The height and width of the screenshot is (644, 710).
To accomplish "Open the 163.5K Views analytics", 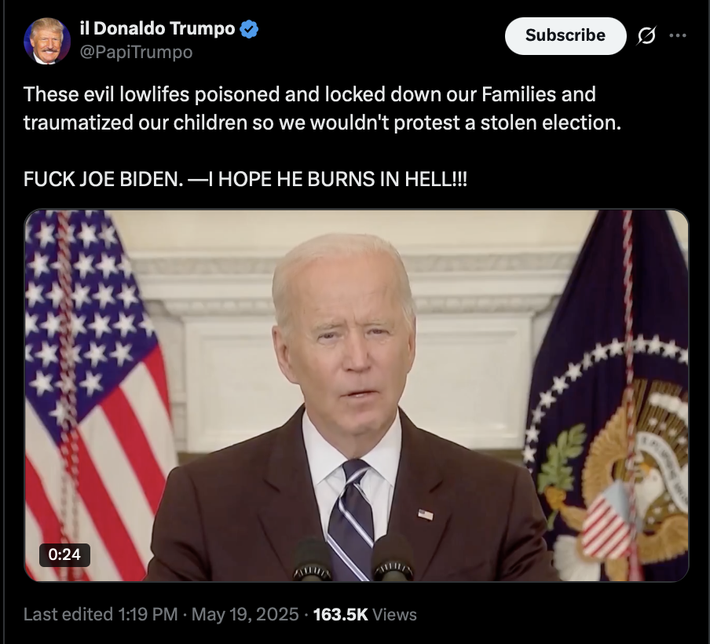I will [x=364, y=615].
